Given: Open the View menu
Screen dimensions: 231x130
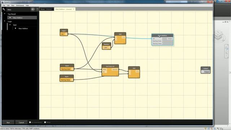Looking at the screenshot, I should click(13, 5).
